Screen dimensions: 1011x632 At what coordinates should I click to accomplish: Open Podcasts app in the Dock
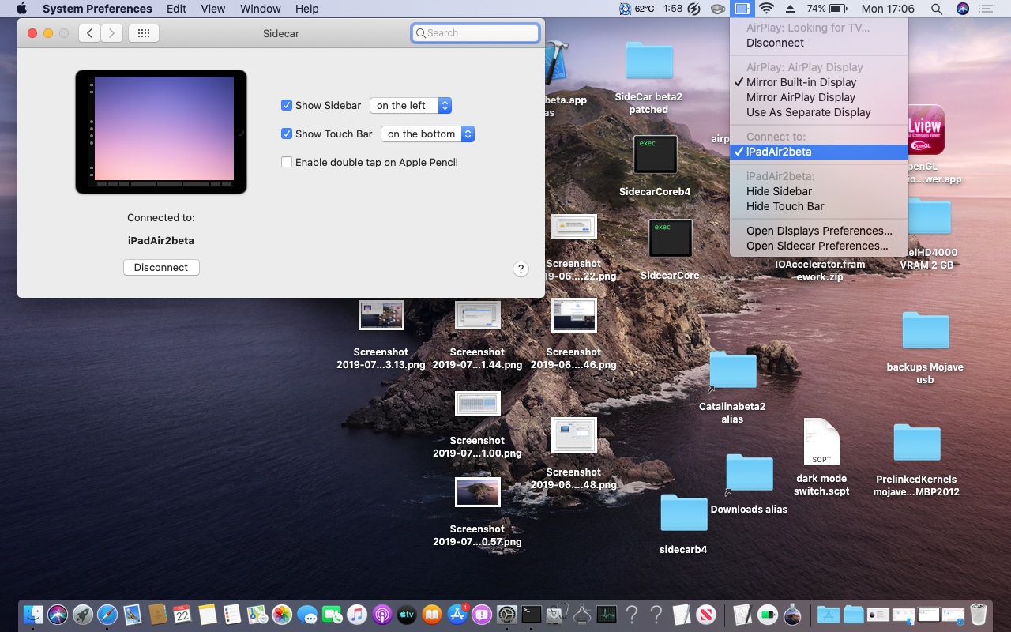(x=382, y=614)
